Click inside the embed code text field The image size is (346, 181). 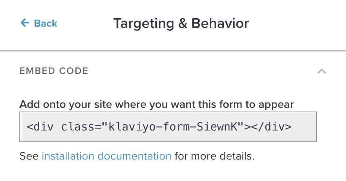tap(168, 127)
